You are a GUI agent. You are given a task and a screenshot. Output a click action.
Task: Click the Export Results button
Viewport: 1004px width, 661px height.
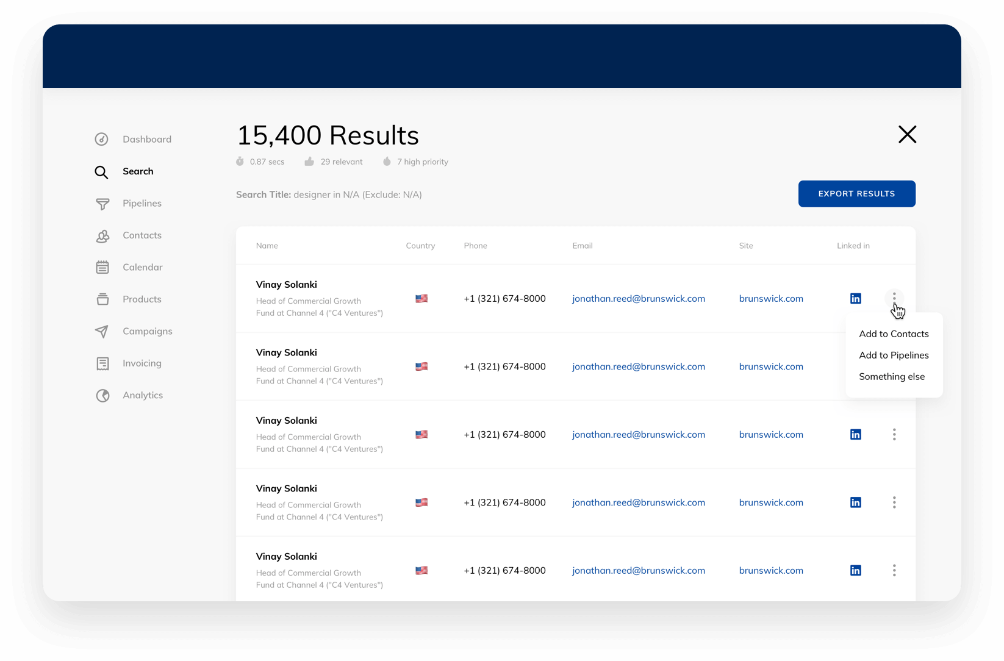(856, 193)
